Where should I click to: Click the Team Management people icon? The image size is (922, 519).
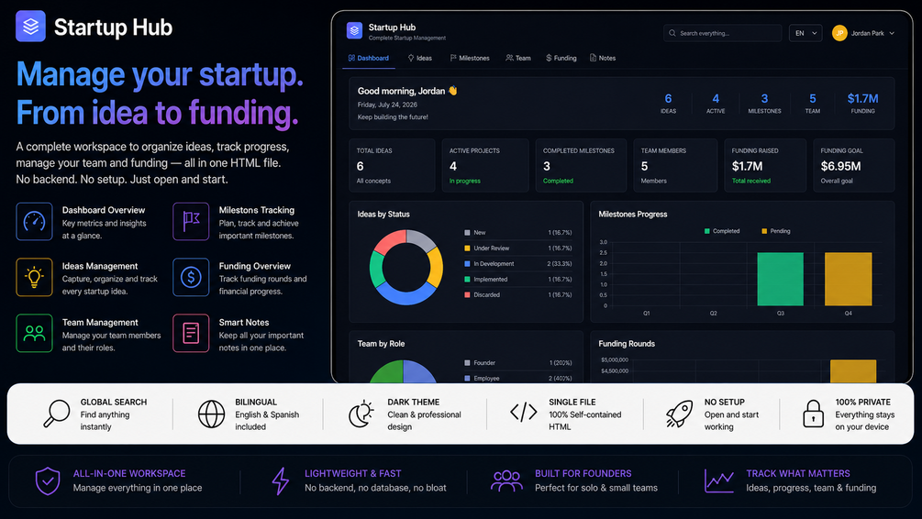click(34, 333)
